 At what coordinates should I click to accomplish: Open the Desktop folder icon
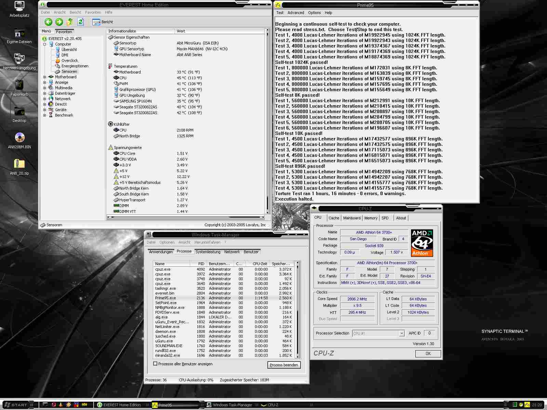(19, 114)
